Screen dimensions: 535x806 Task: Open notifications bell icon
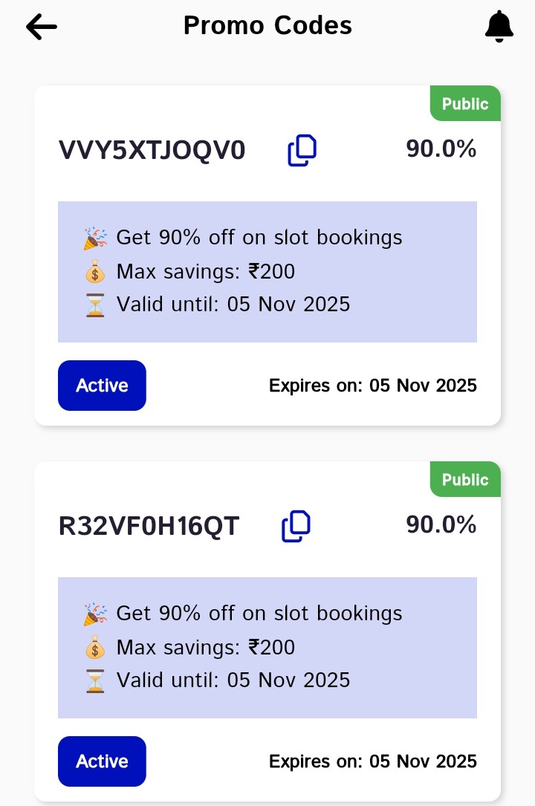tap(499, 27)
